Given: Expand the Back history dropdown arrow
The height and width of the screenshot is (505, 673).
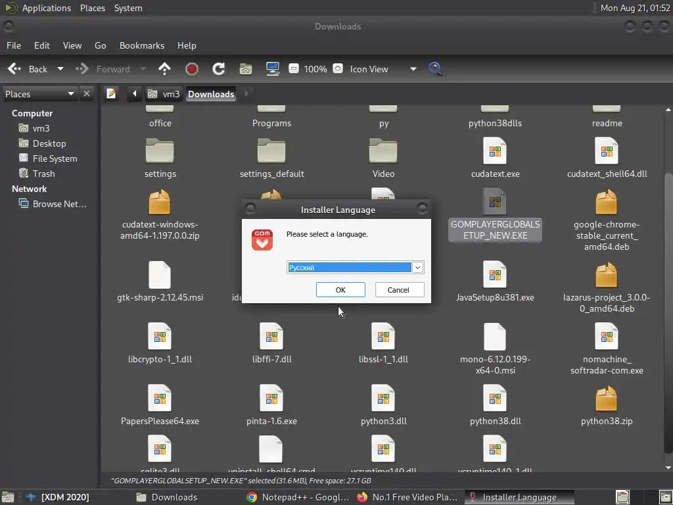Looking at the screenshot, I should (x=60, y=69).
